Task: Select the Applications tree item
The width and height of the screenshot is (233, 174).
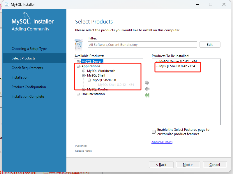Action: pyautogui.click(x=91, y=66)
